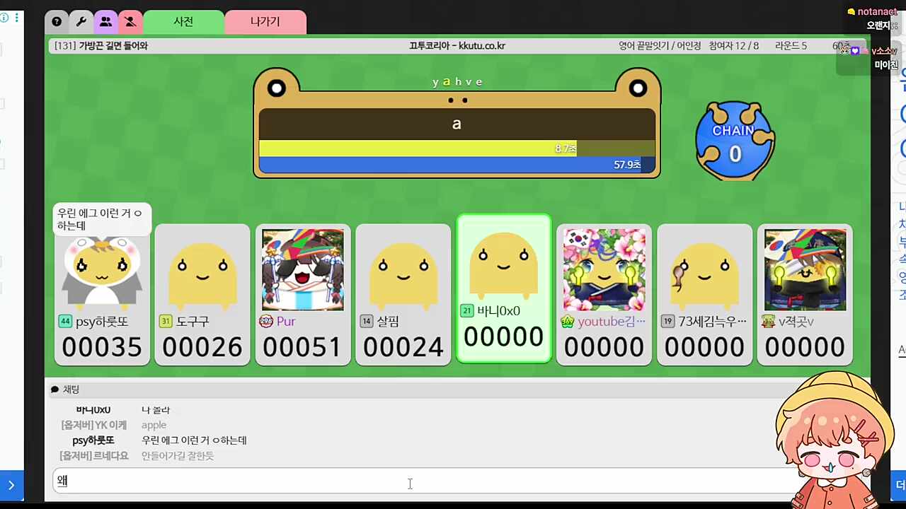Click the 나가기 leave button
The width and height of the screenshot is (906, 509).
[265, 22]
